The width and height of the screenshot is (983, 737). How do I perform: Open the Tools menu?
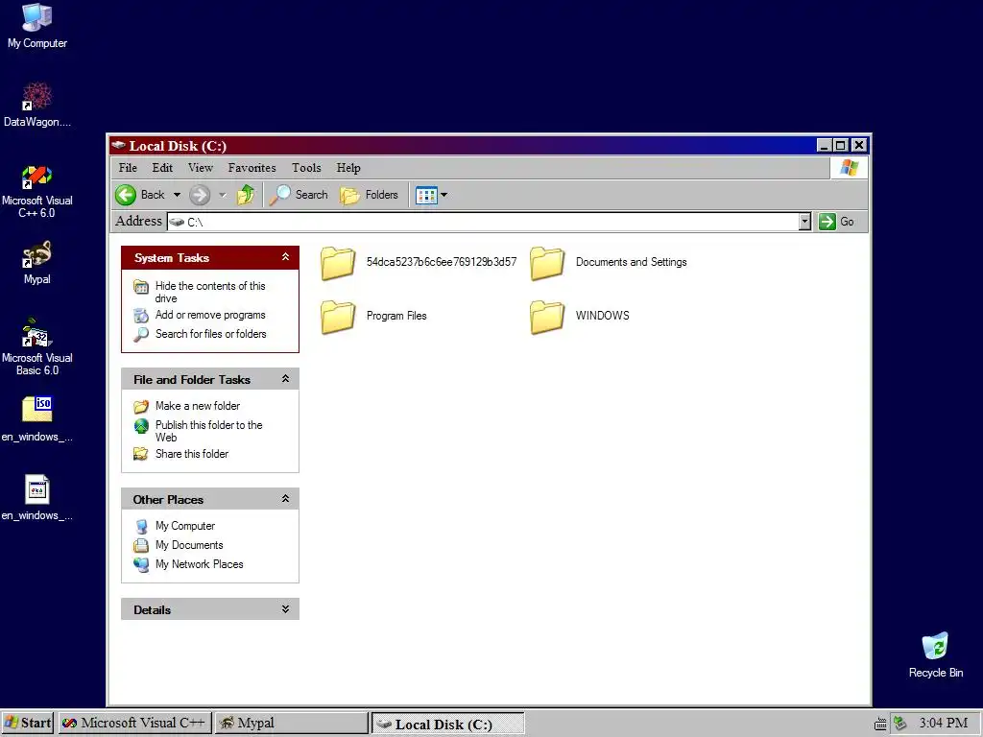point(306,168)
